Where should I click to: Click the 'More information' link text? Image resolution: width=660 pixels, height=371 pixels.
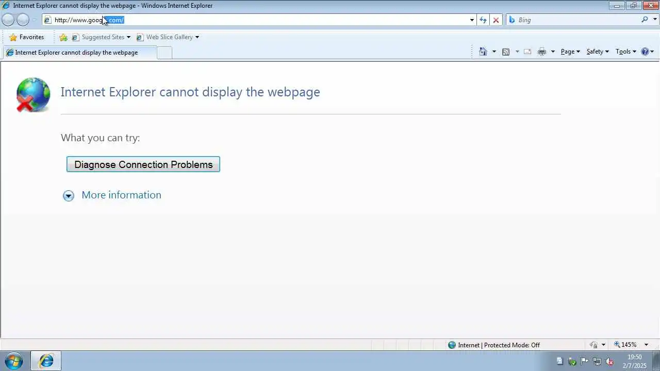[121, 195]
